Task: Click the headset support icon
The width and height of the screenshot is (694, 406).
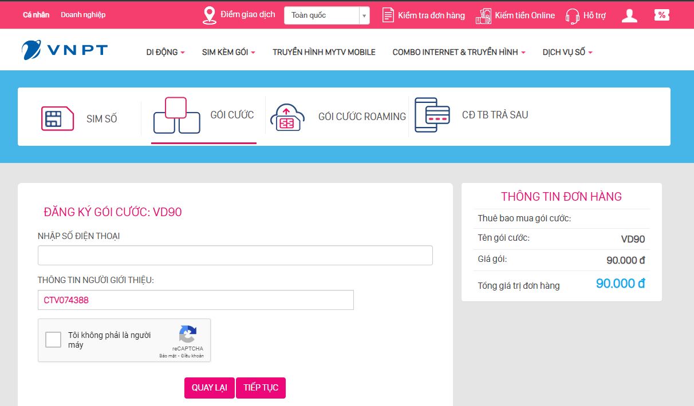Action: (x=572, y=15)
